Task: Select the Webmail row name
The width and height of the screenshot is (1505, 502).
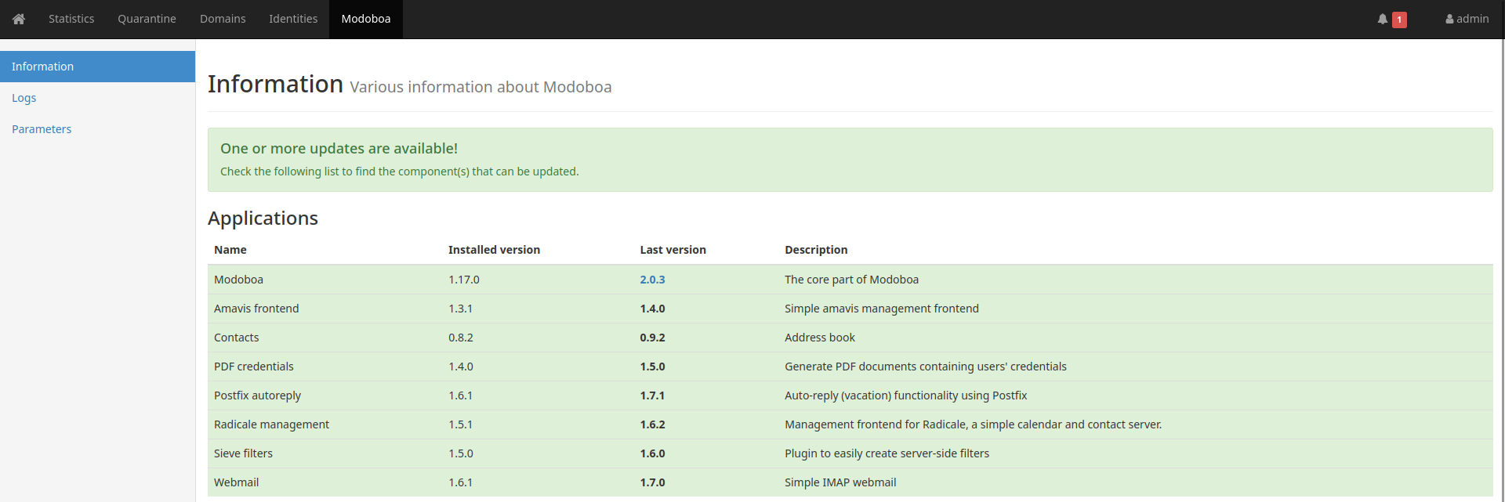Action: pyautogui.click(x=236, y=482)
